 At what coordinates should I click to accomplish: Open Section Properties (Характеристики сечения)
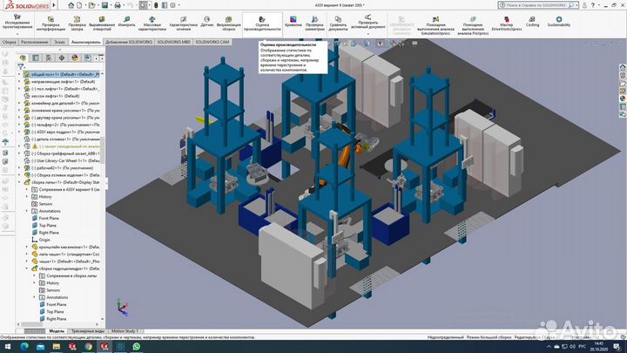click(x=184, y=24)
